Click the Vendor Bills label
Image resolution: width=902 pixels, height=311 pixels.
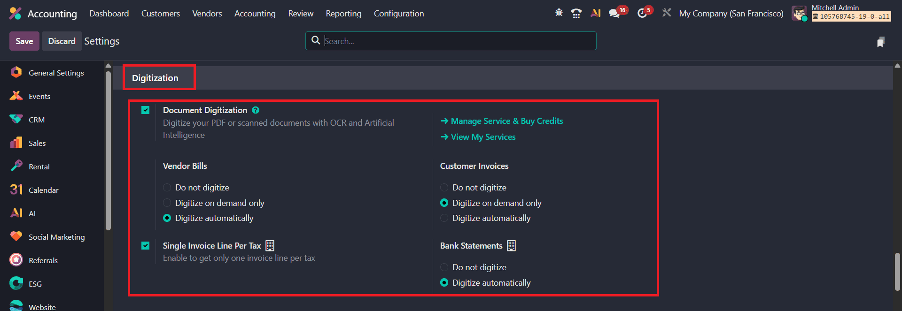click(x=185, y=166)
